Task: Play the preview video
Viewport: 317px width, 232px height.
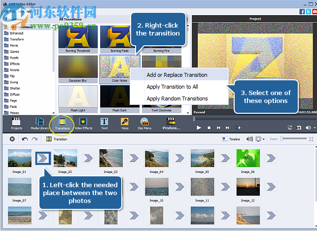Action: point(199,128)
